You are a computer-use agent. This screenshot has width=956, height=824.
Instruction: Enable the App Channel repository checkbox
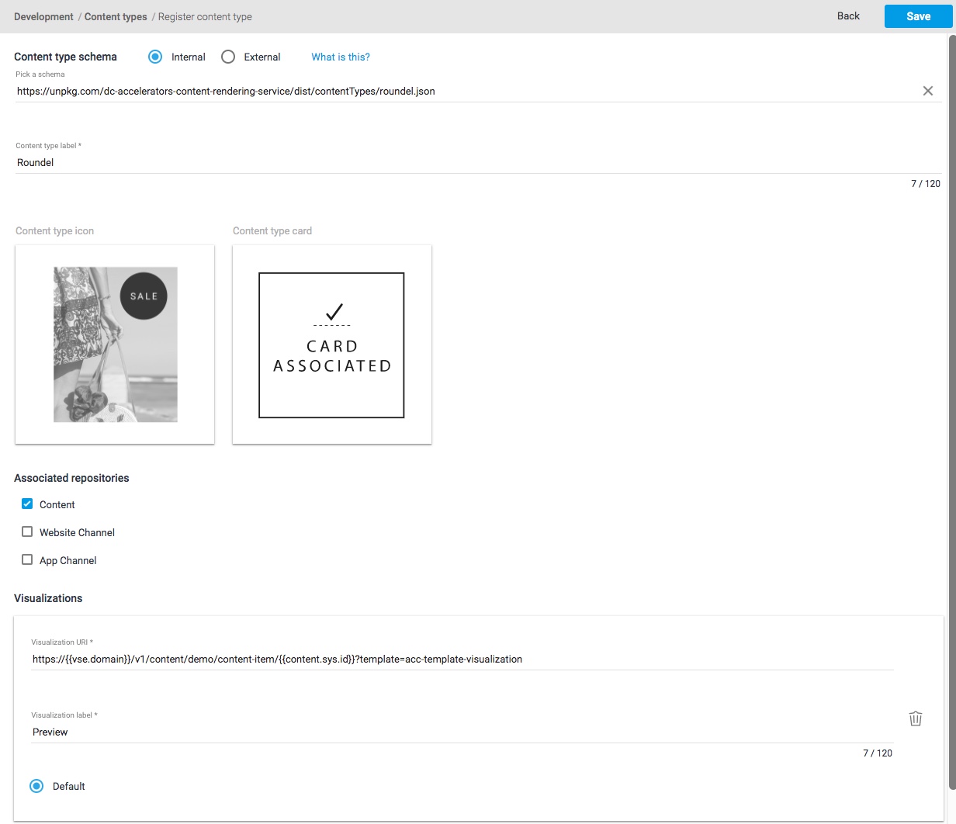[x=27, y=560]
